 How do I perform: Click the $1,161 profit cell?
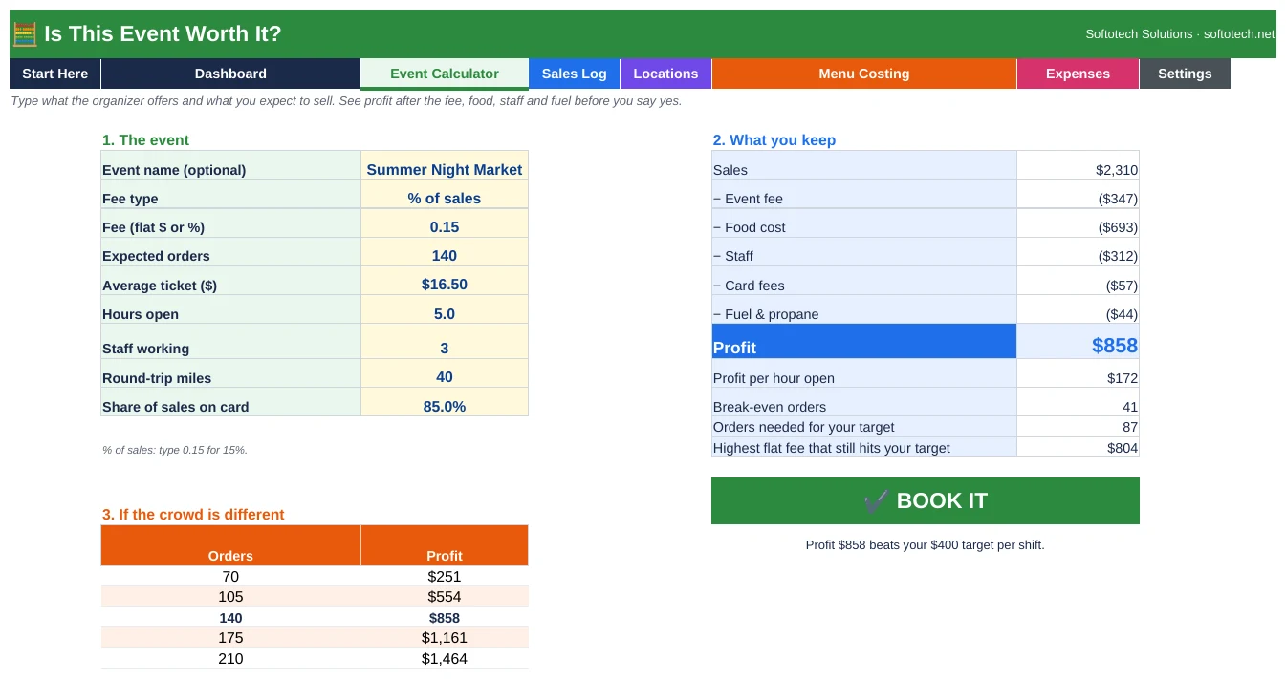(445, 638)
